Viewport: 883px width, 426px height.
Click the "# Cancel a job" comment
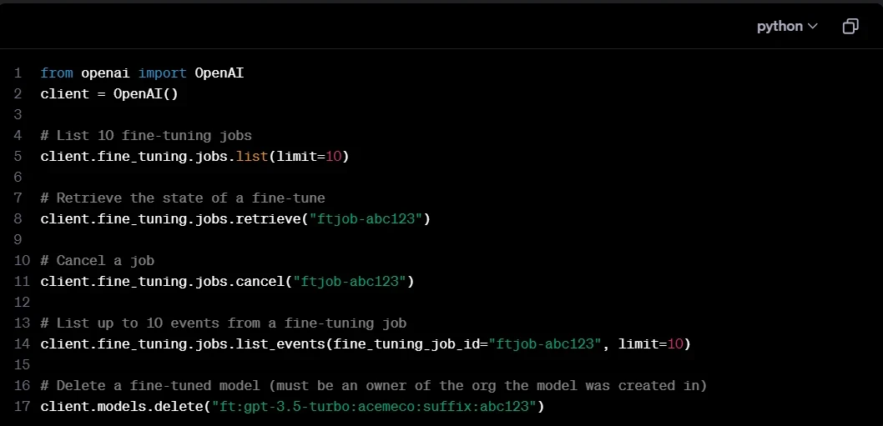click(97, 261)
